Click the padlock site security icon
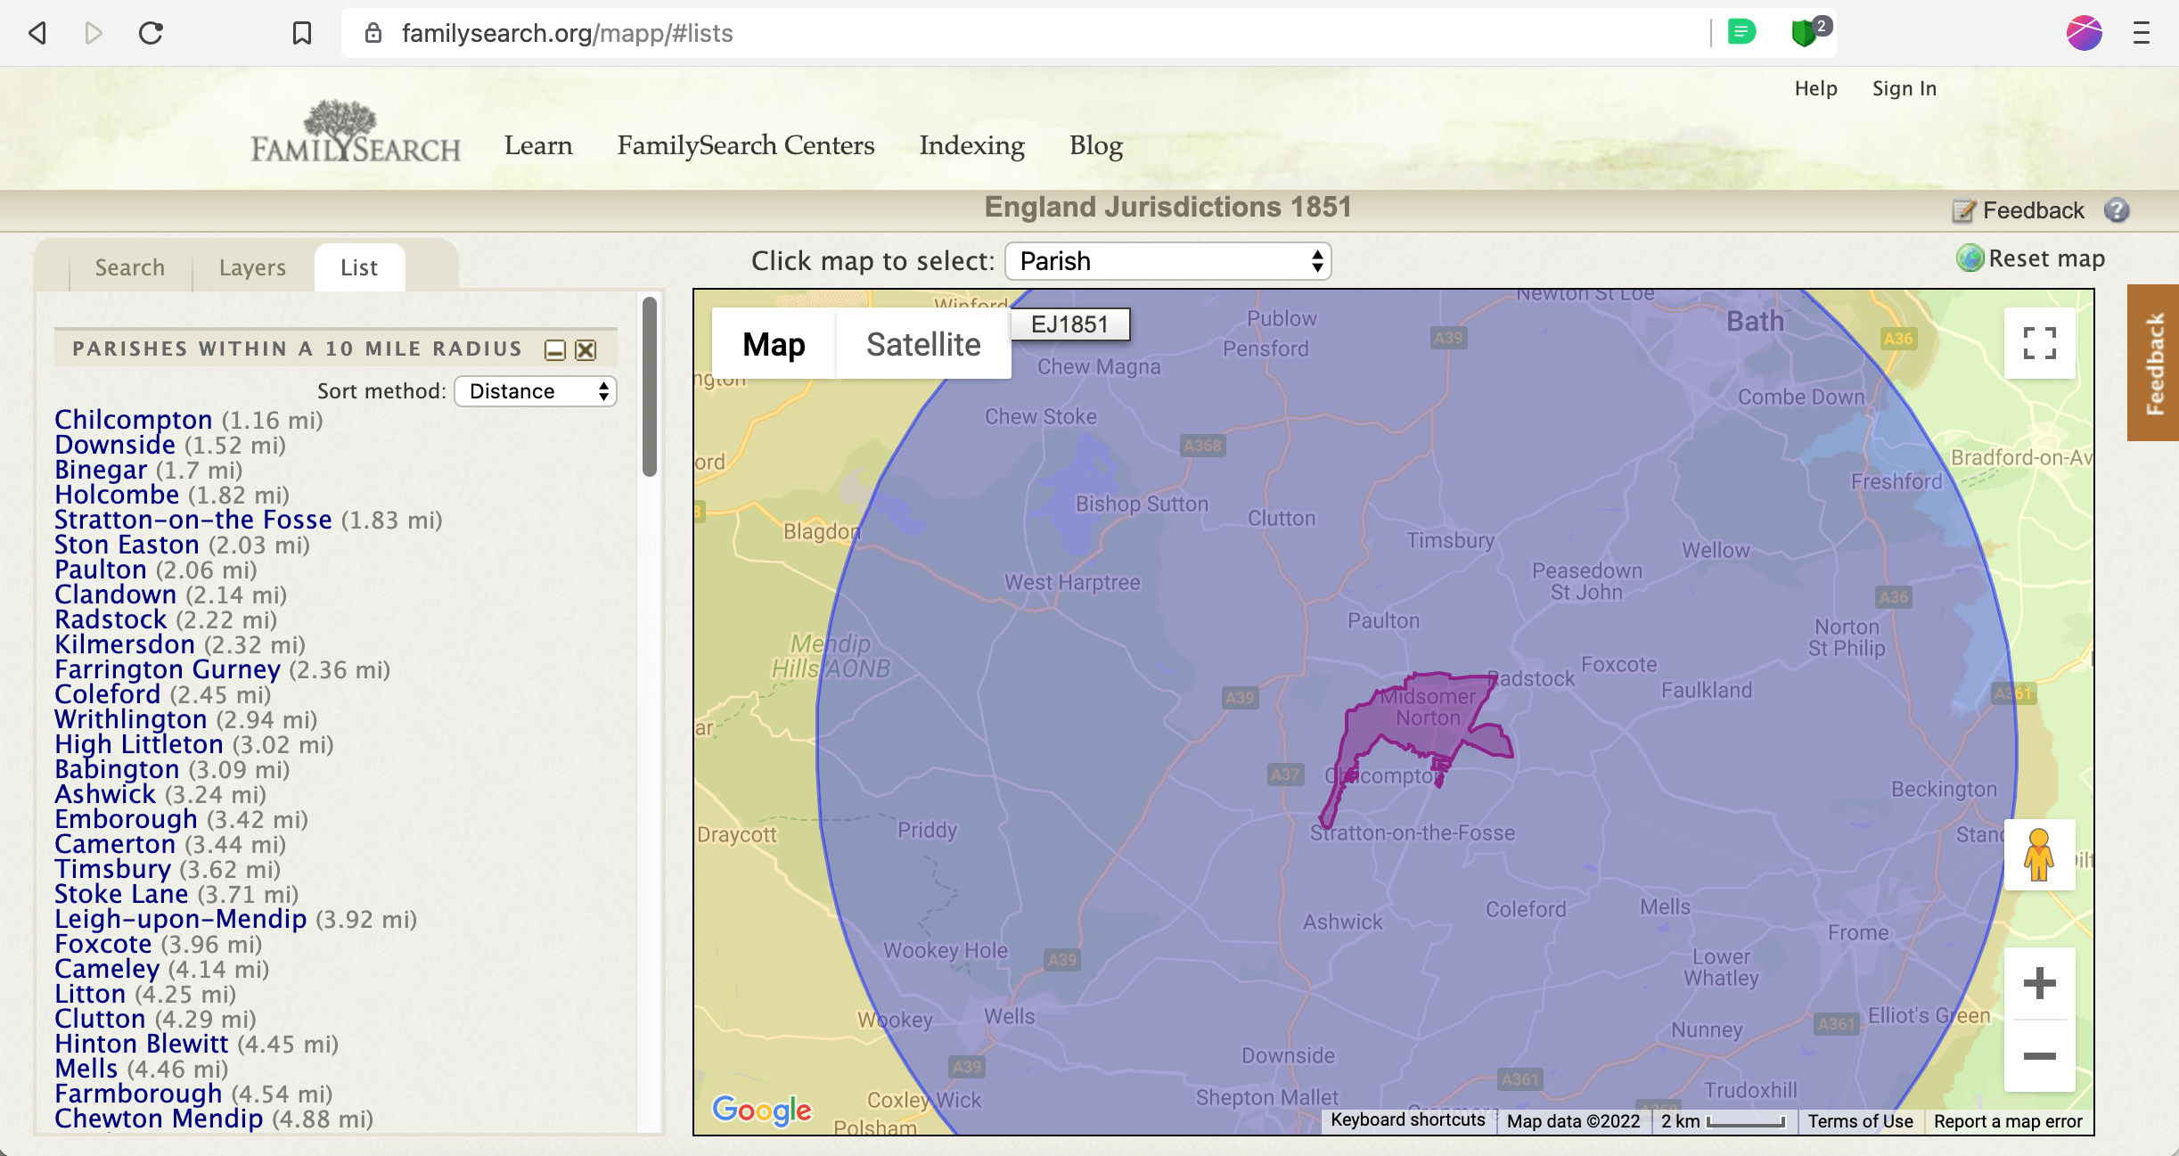2179x1156 pixels. [373, 34]
